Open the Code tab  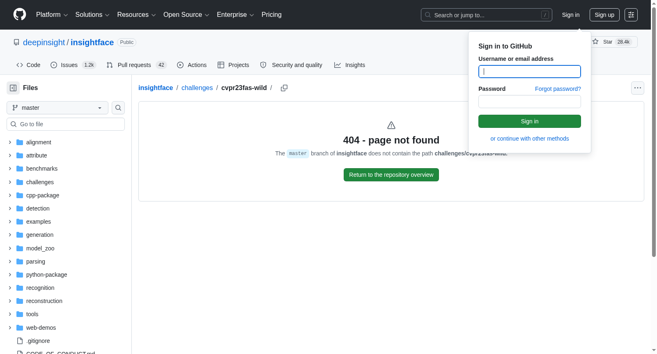point(28,65)
